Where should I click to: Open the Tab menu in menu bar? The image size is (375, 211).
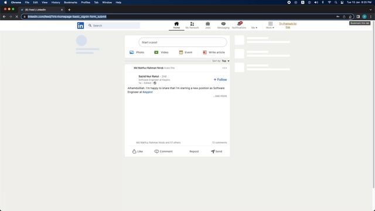click(x=96, y=2)
